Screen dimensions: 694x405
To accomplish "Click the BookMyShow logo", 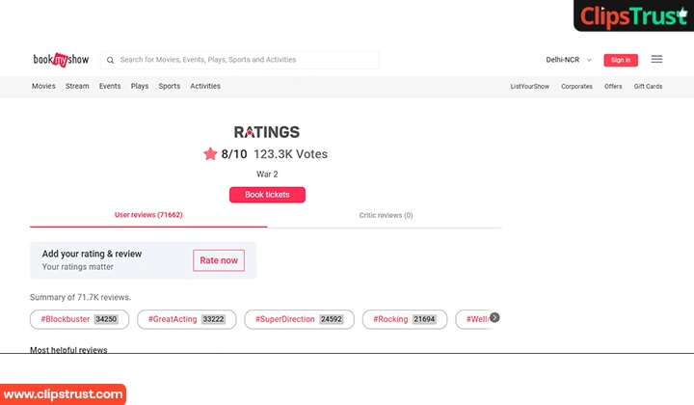I will (x=61, y=60).
